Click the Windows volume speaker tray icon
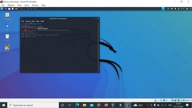Viewport: 192px width, 108px height. click(x=165, y=105)
